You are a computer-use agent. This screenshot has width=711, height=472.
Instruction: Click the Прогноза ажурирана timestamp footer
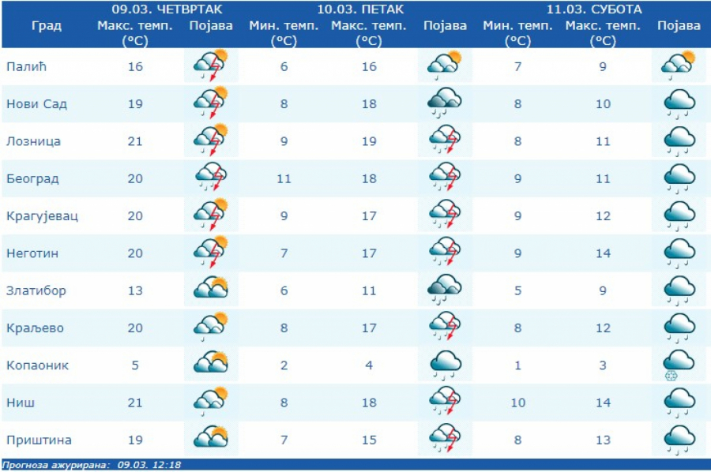click(92, 465)
